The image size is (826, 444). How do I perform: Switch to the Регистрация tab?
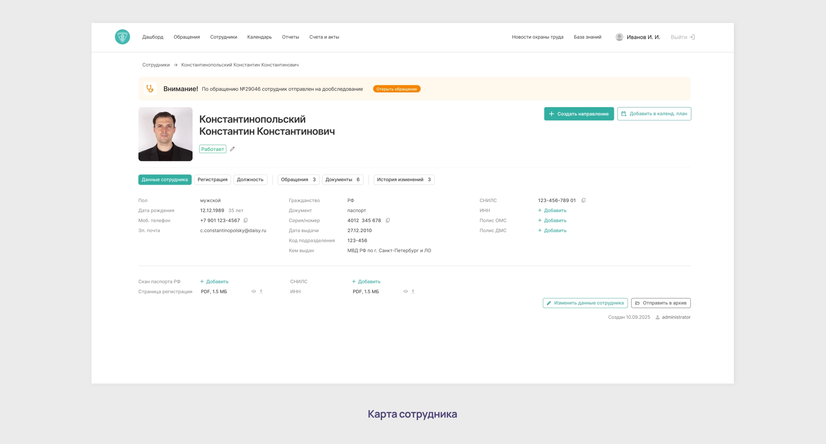[212, 180]
